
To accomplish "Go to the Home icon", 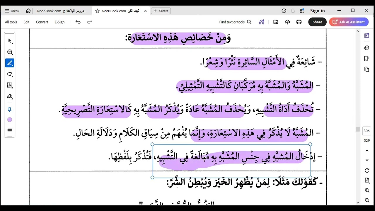I will point(28,11).
